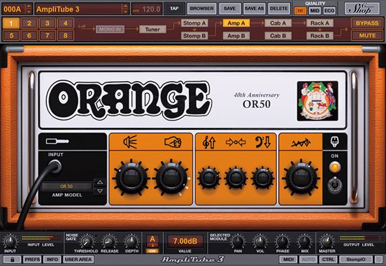Click the bass clef down-arrow symbol
This screenshot has height=266, width=386.
[263, 142]
